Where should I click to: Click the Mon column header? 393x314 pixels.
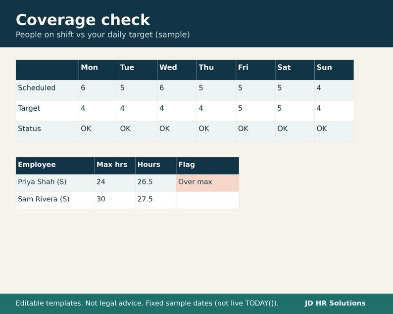click(98, 70)
